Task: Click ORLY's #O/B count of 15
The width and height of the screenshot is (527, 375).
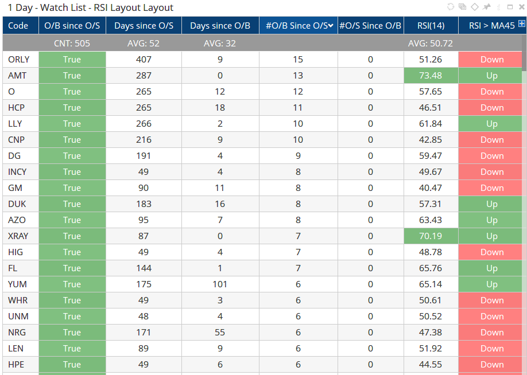Action: coord(298,60)
